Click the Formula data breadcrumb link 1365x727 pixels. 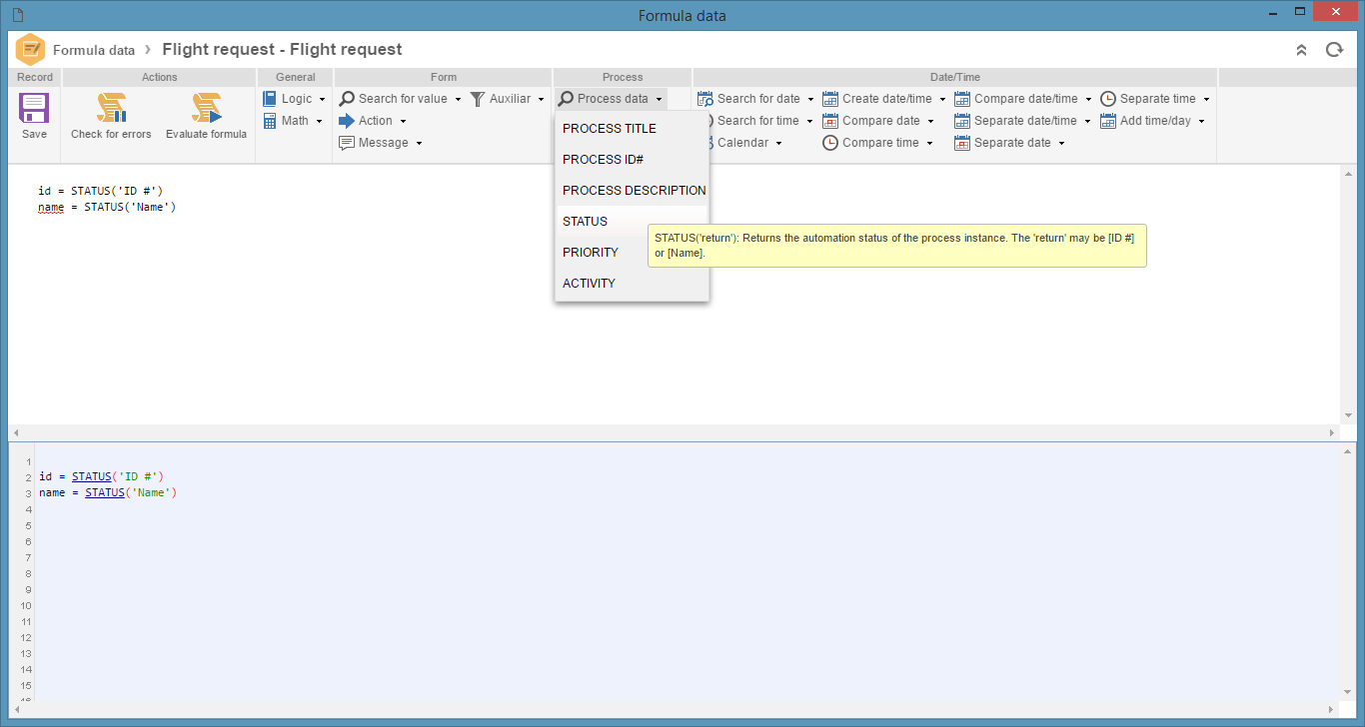pos(94,50)
